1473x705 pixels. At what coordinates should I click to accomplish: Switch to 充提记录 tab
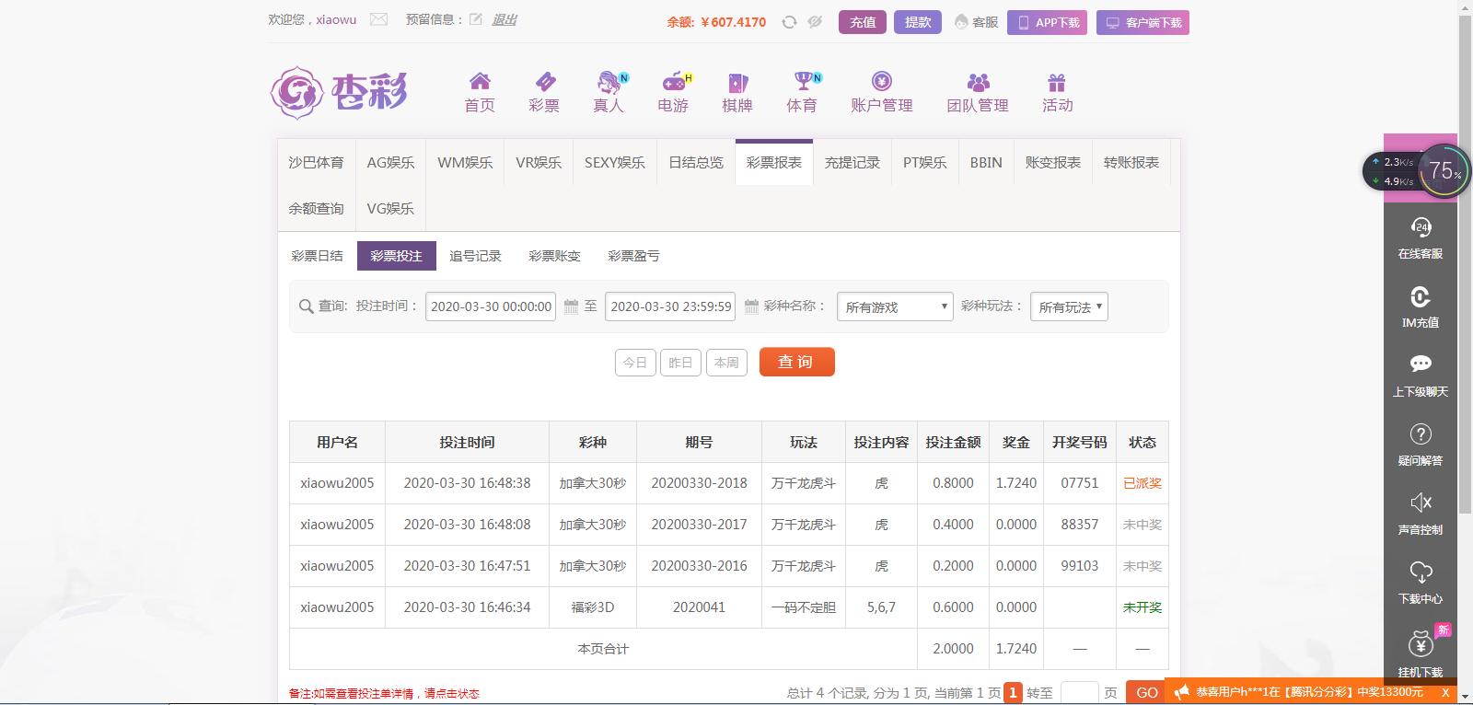coord(852,163)
